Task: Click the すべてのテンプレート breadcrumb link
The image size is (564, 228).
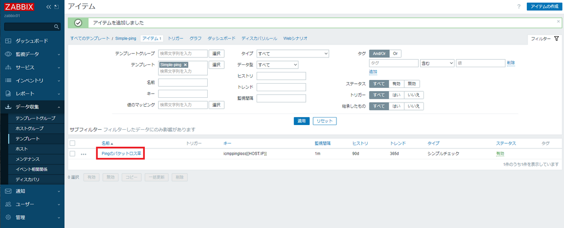Action: 90,38
